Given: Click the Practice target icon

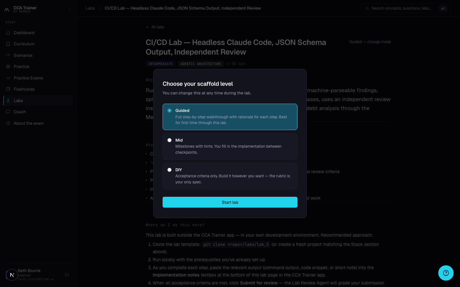Looking at the screenshot, I should [8, 67].
